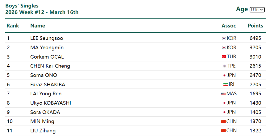Click the China flag beside MIN Ming
This screenshot has width=266, height=136.
tap(223, 122)
